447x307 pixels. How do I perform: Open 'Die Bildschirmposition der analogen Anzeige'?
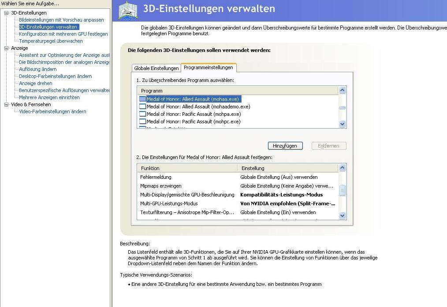click(x=64, y=62)
